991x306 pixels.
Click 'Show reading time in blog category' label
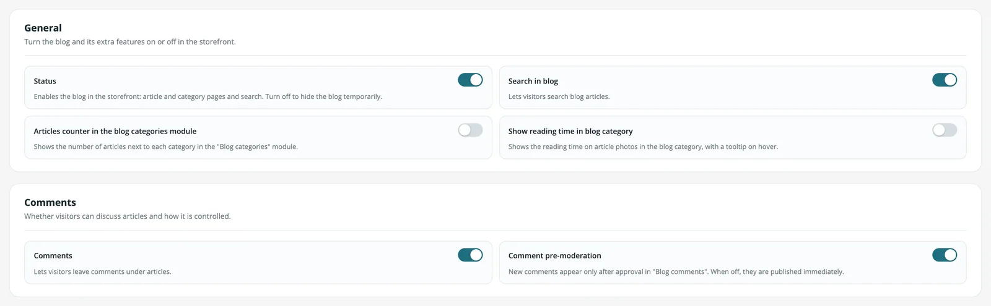[x=570, y=131]
